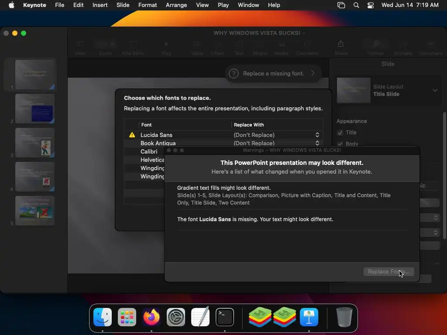Select the Book Antiqua font row
This screenshot has height=335, width=447.
click(223, 143)
